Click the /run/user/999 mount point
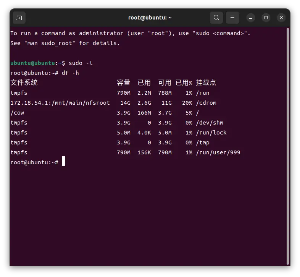300x277 pixels. (218, 152)
